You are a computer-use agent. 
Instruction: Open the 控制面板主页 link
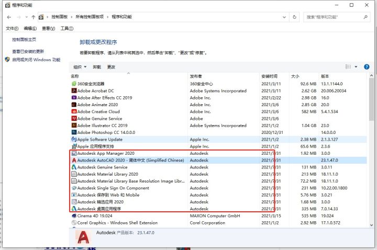(24, 39)
